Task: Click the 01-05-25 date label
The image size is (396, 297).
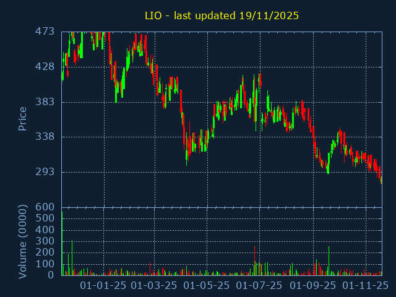Action: [206, 286]
